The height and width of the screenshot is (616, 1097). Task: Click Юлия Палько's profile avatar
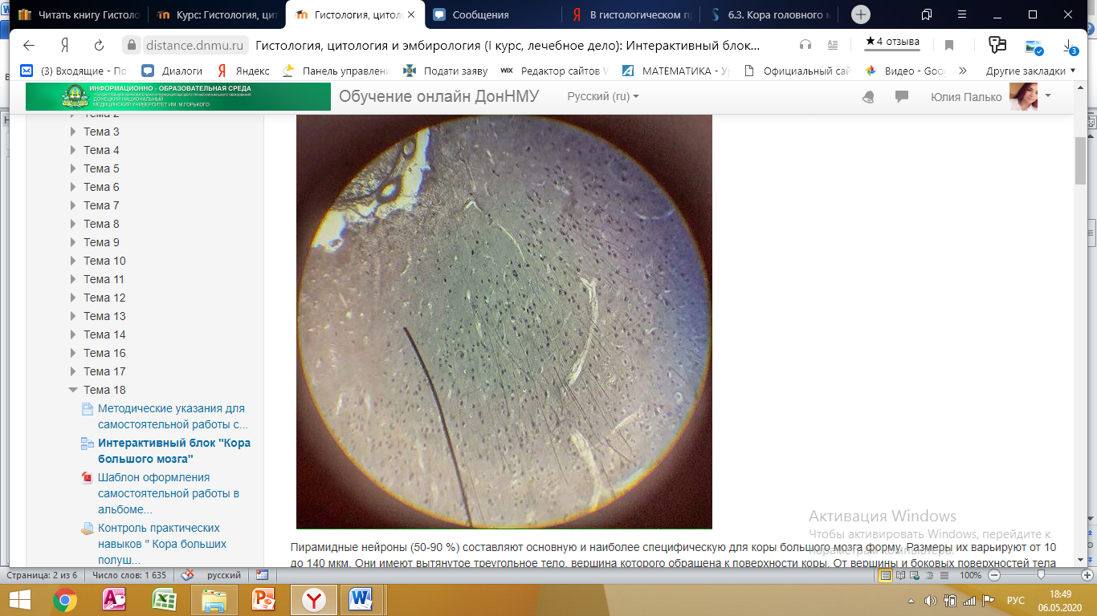pos(1023,97)
